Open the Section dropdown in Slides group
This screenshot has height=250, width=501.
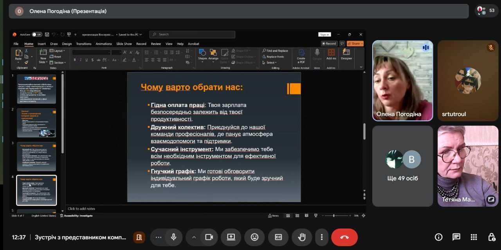(x=59, y=62)
